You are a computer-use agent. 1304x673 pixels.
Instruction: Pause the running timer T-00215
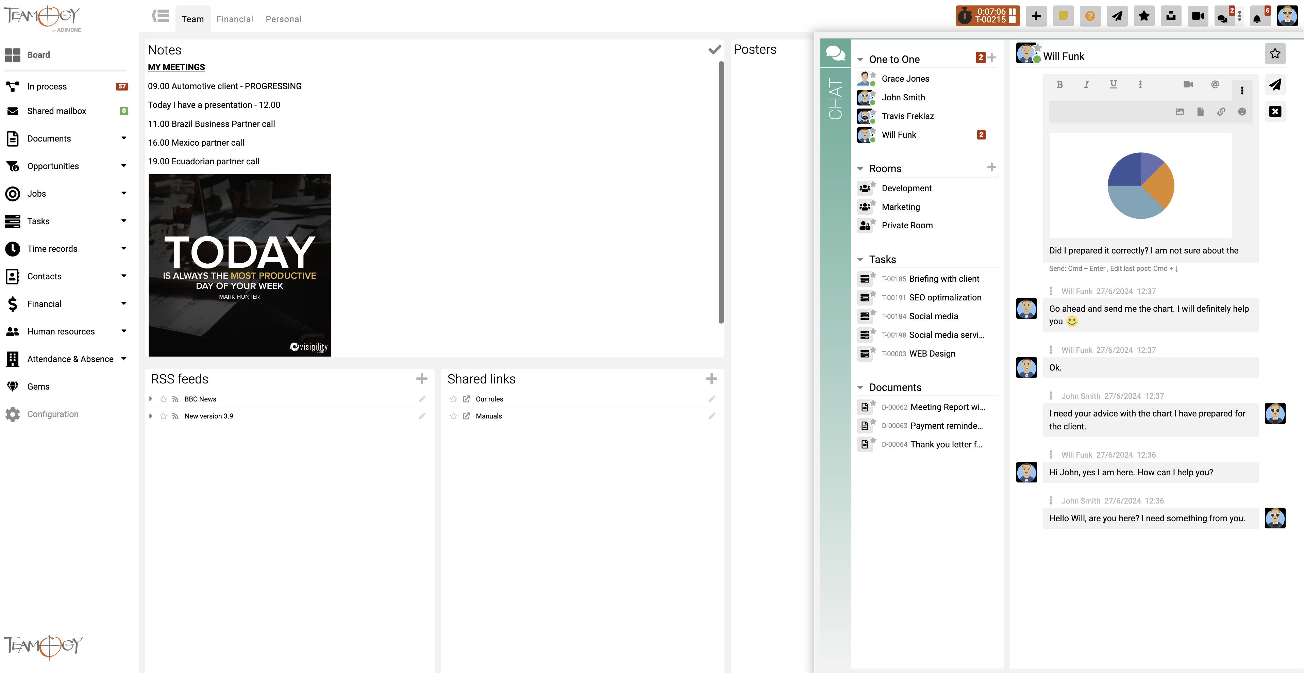pos(1012,12)
